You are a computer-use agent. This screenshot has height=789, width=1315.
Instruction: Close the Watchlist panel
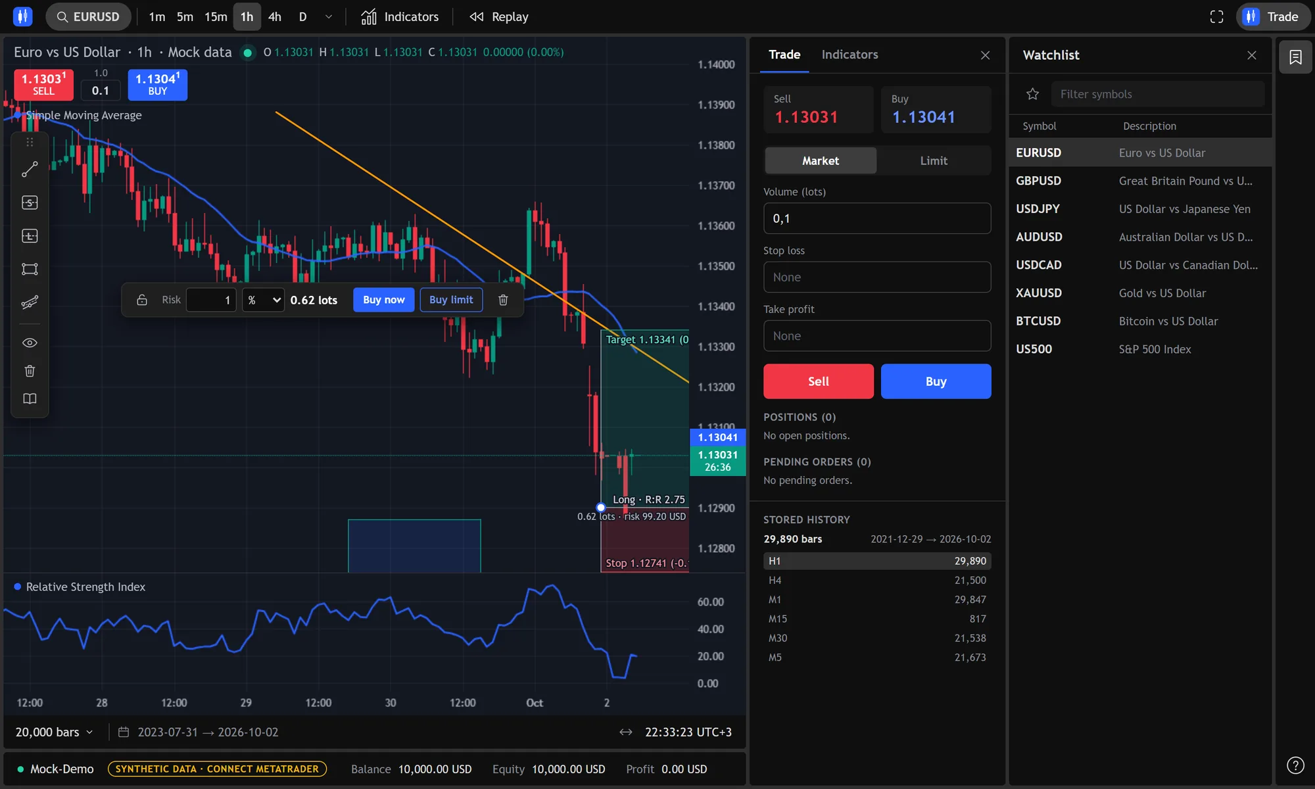tap(1252, 55)
